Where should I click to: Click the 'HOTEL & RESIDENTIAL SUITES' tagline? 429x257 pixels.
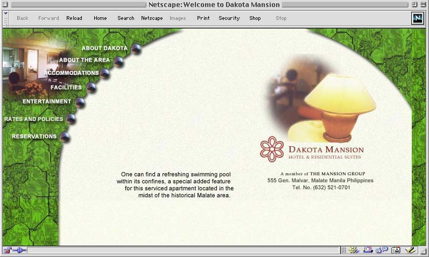[325, 157]
